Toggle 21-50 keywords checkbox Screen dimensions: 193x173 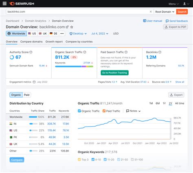coord(118,160)
